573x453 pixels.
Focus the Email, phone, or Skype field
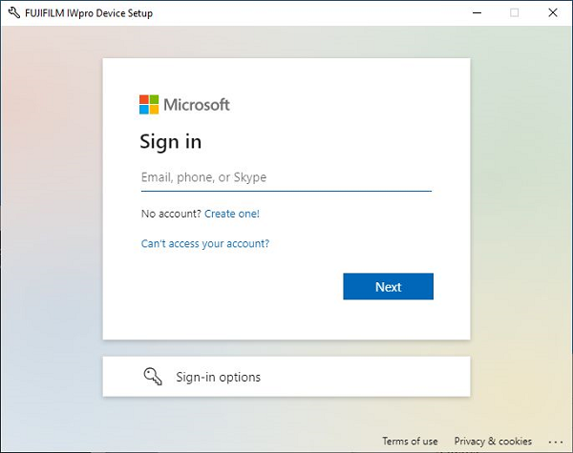[x=286, y=177]
